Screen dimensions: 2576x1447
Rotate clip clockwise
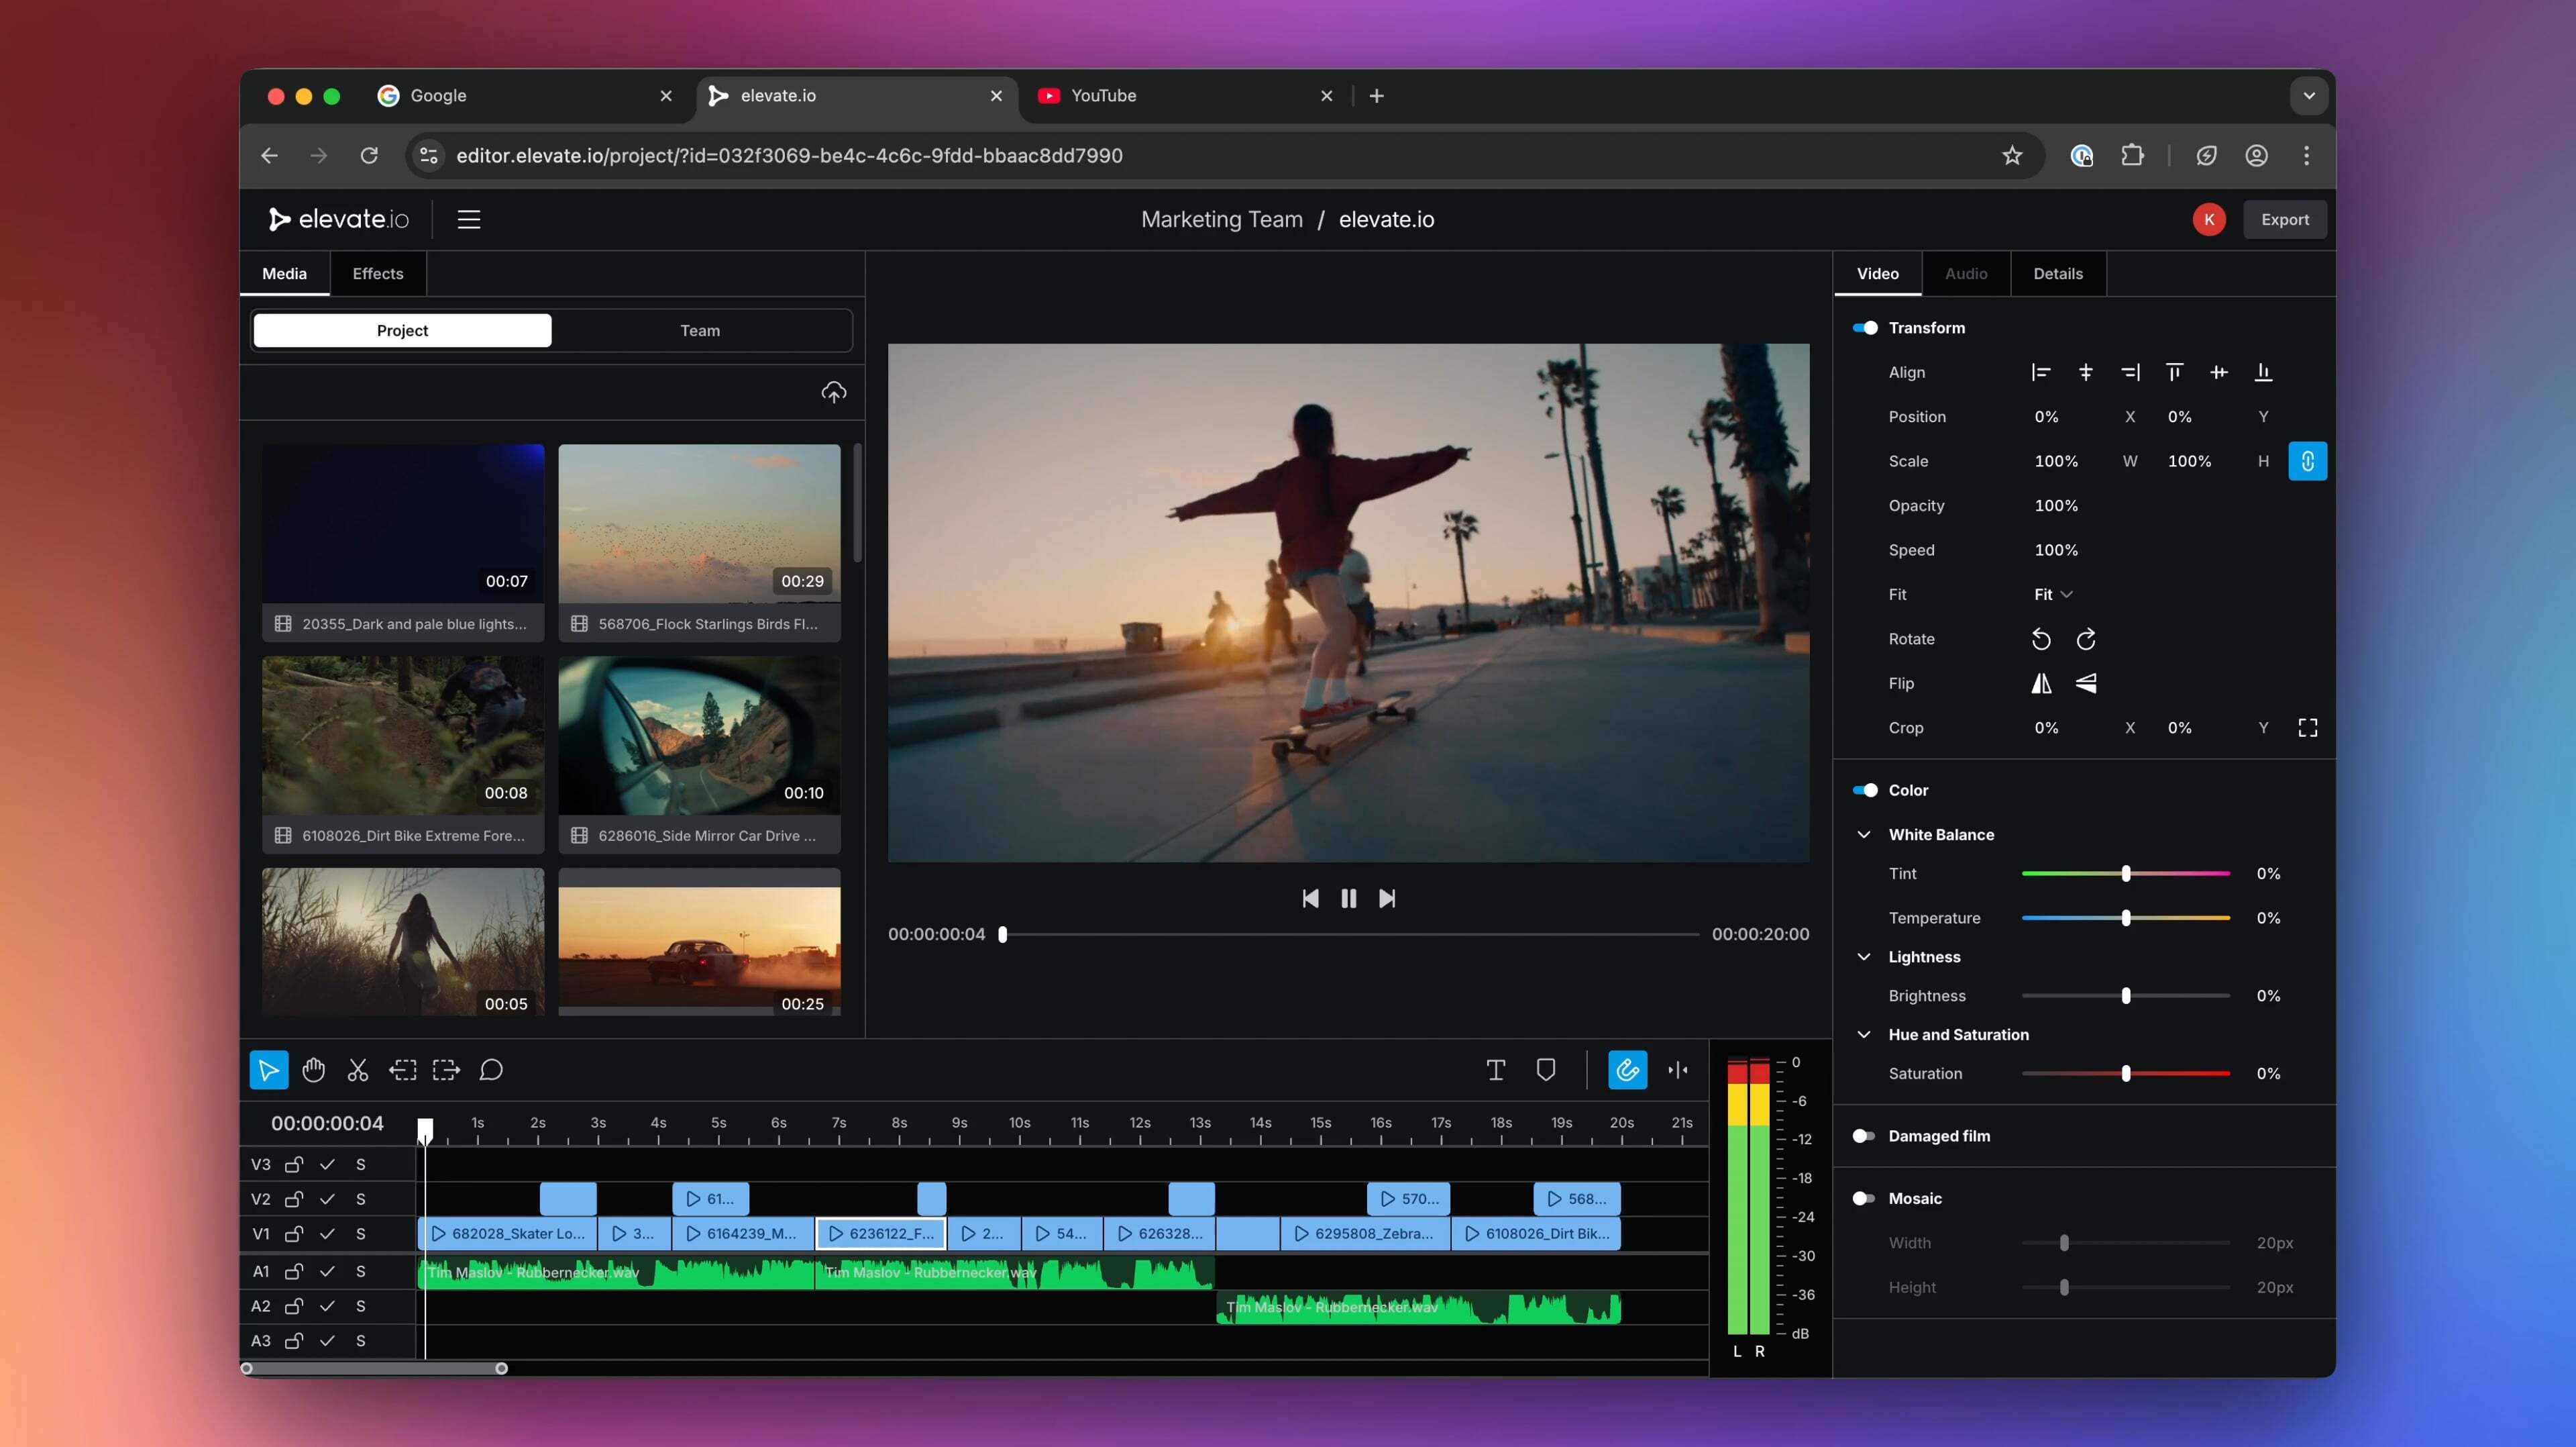click(2086, 640)
